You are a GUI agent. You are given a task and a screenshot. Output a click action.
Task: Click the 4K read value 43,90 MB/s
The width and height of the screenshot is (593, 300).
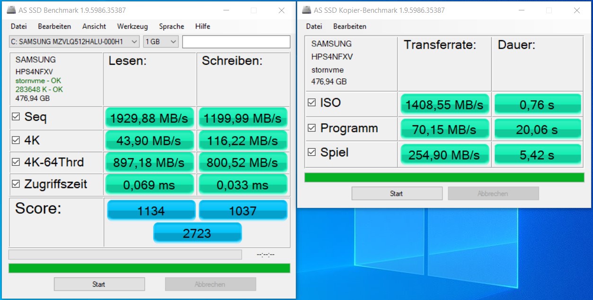coord(149,140)
